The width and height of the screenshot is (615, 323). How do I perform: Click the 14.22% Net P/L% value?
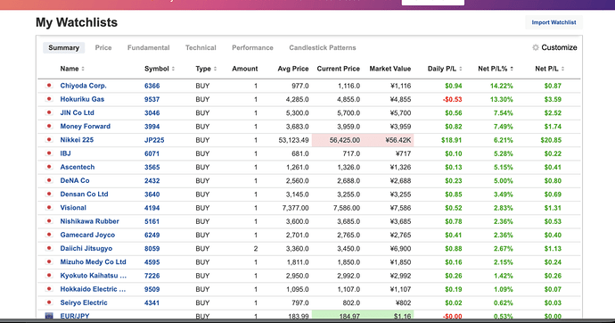coord(501,86)
